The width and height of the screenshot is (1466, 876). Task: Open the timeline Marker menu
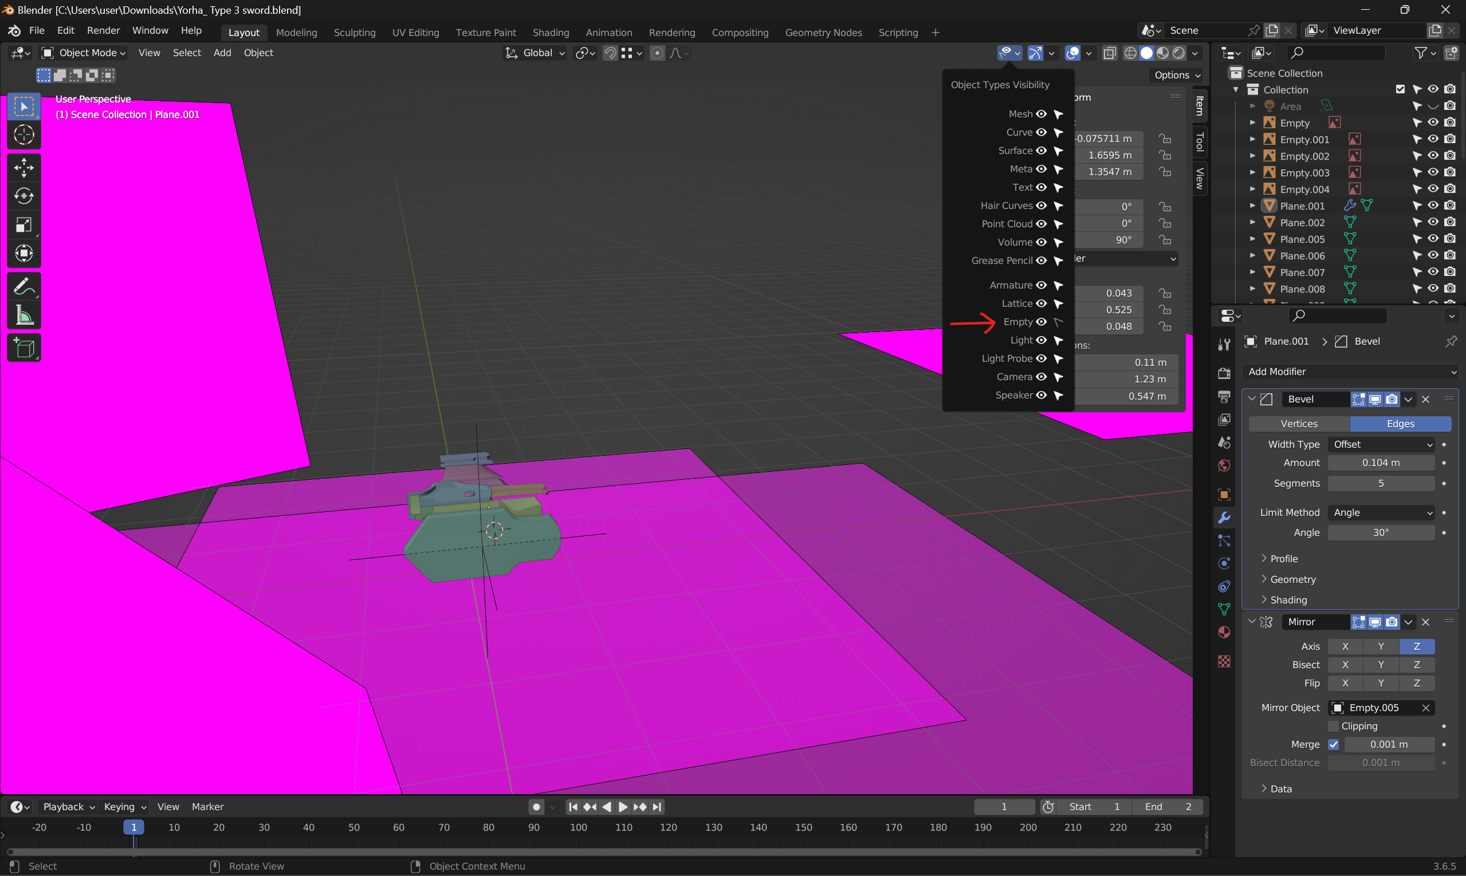click(207, 807)
